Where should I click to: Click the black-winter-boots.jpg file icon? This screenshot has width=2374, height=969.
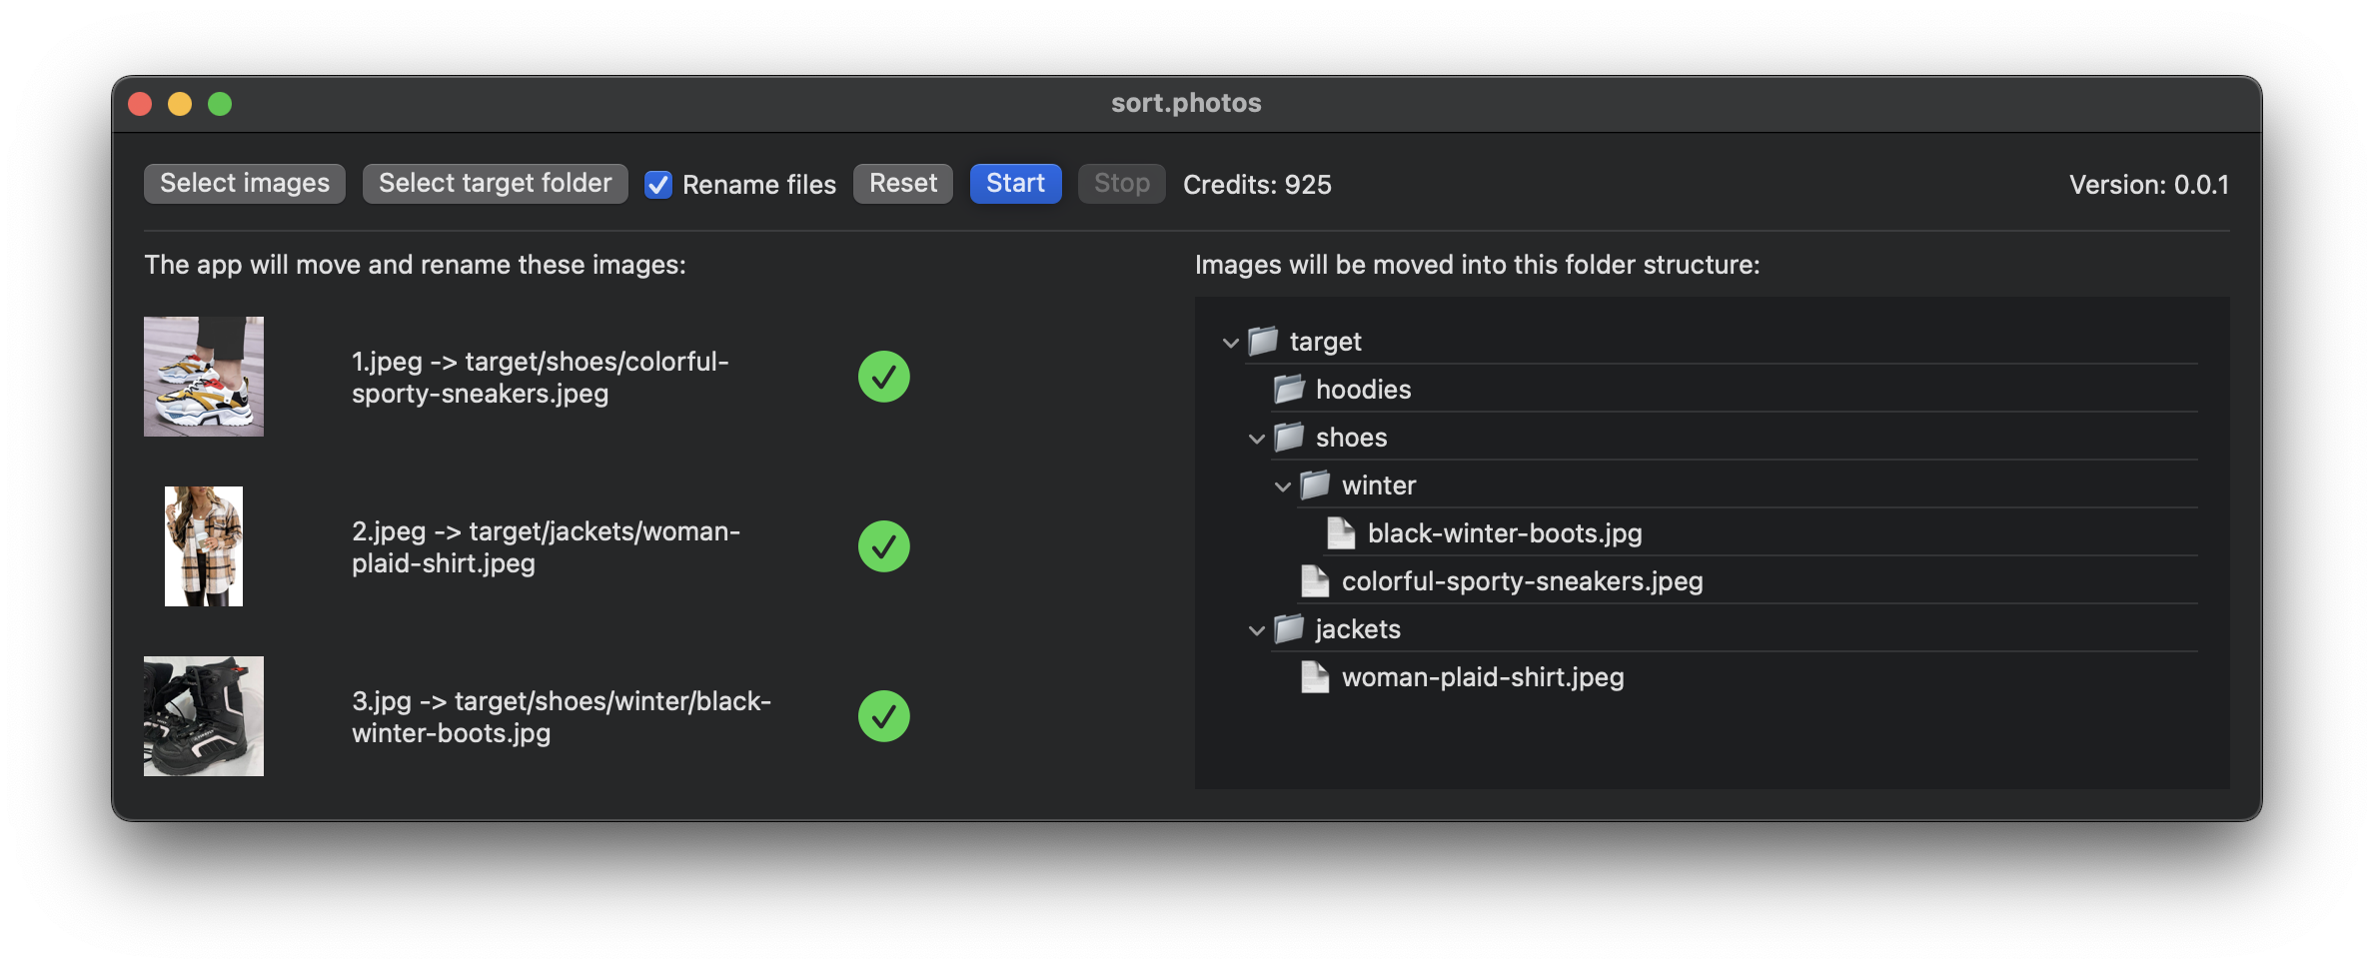[1341, 533]
